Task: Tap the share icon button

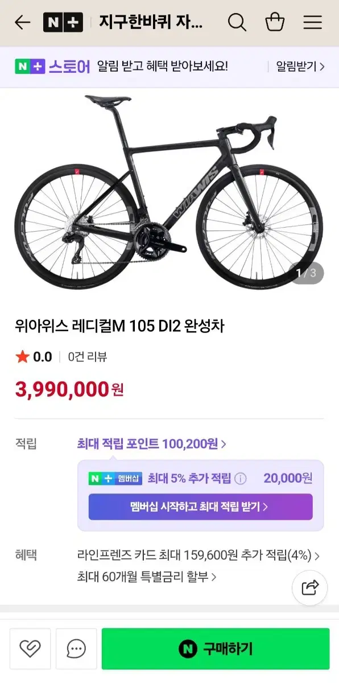Action: [x=310, y=587]
